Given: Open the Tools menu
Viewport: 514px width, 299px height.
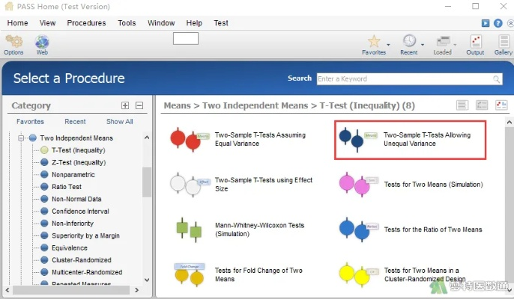Looking at the screenshot, I should tap(127, 23).
